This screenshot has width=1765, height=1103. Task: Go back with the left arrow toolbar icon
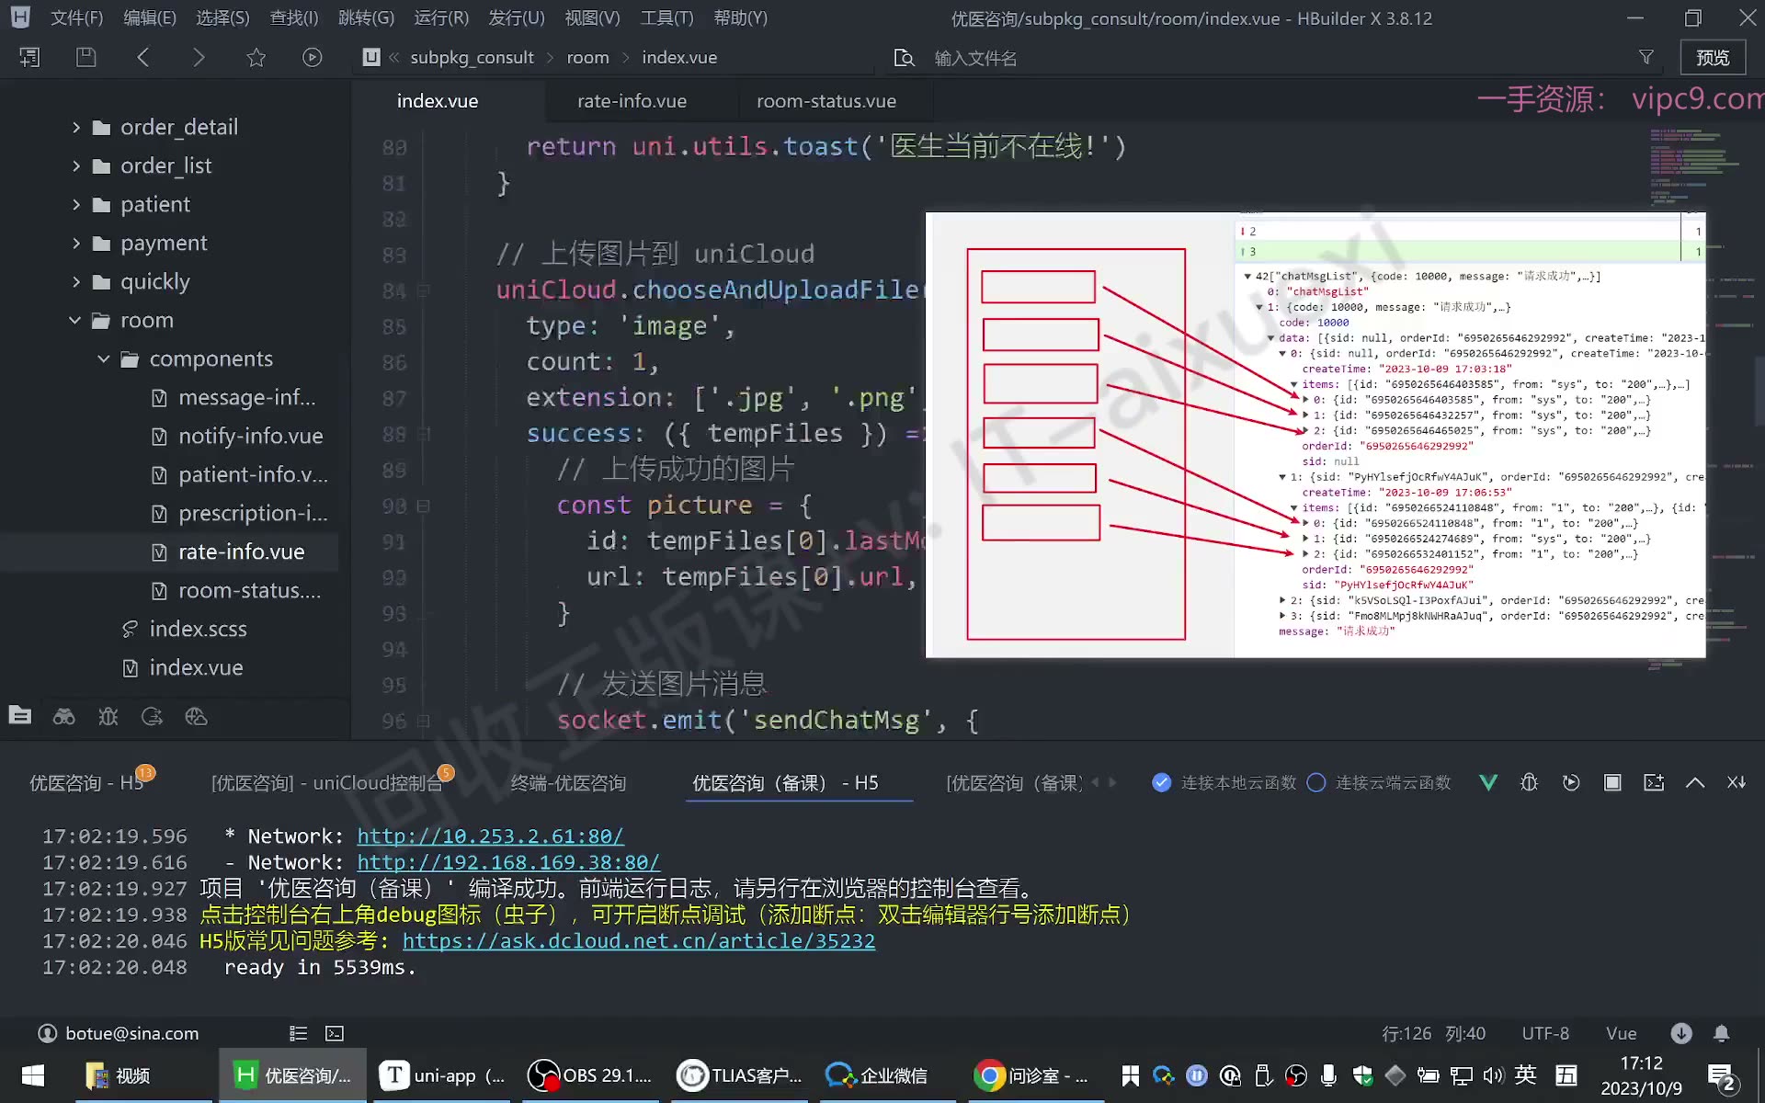[142, 57]
